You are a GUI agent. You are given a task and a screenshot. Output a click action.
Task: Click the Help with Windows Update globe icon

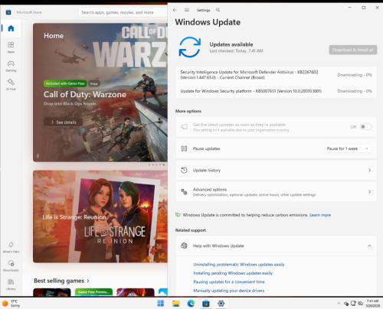coord(184,246)
